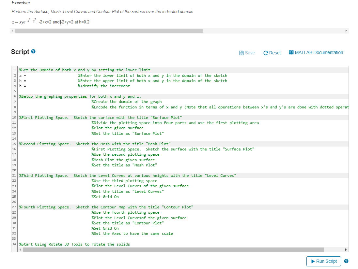Image resolution: width=358 pixels, height=269 pixels.
Task: Click "%Set the Domain of both x and y" comment
Action: tap(85, 70)
